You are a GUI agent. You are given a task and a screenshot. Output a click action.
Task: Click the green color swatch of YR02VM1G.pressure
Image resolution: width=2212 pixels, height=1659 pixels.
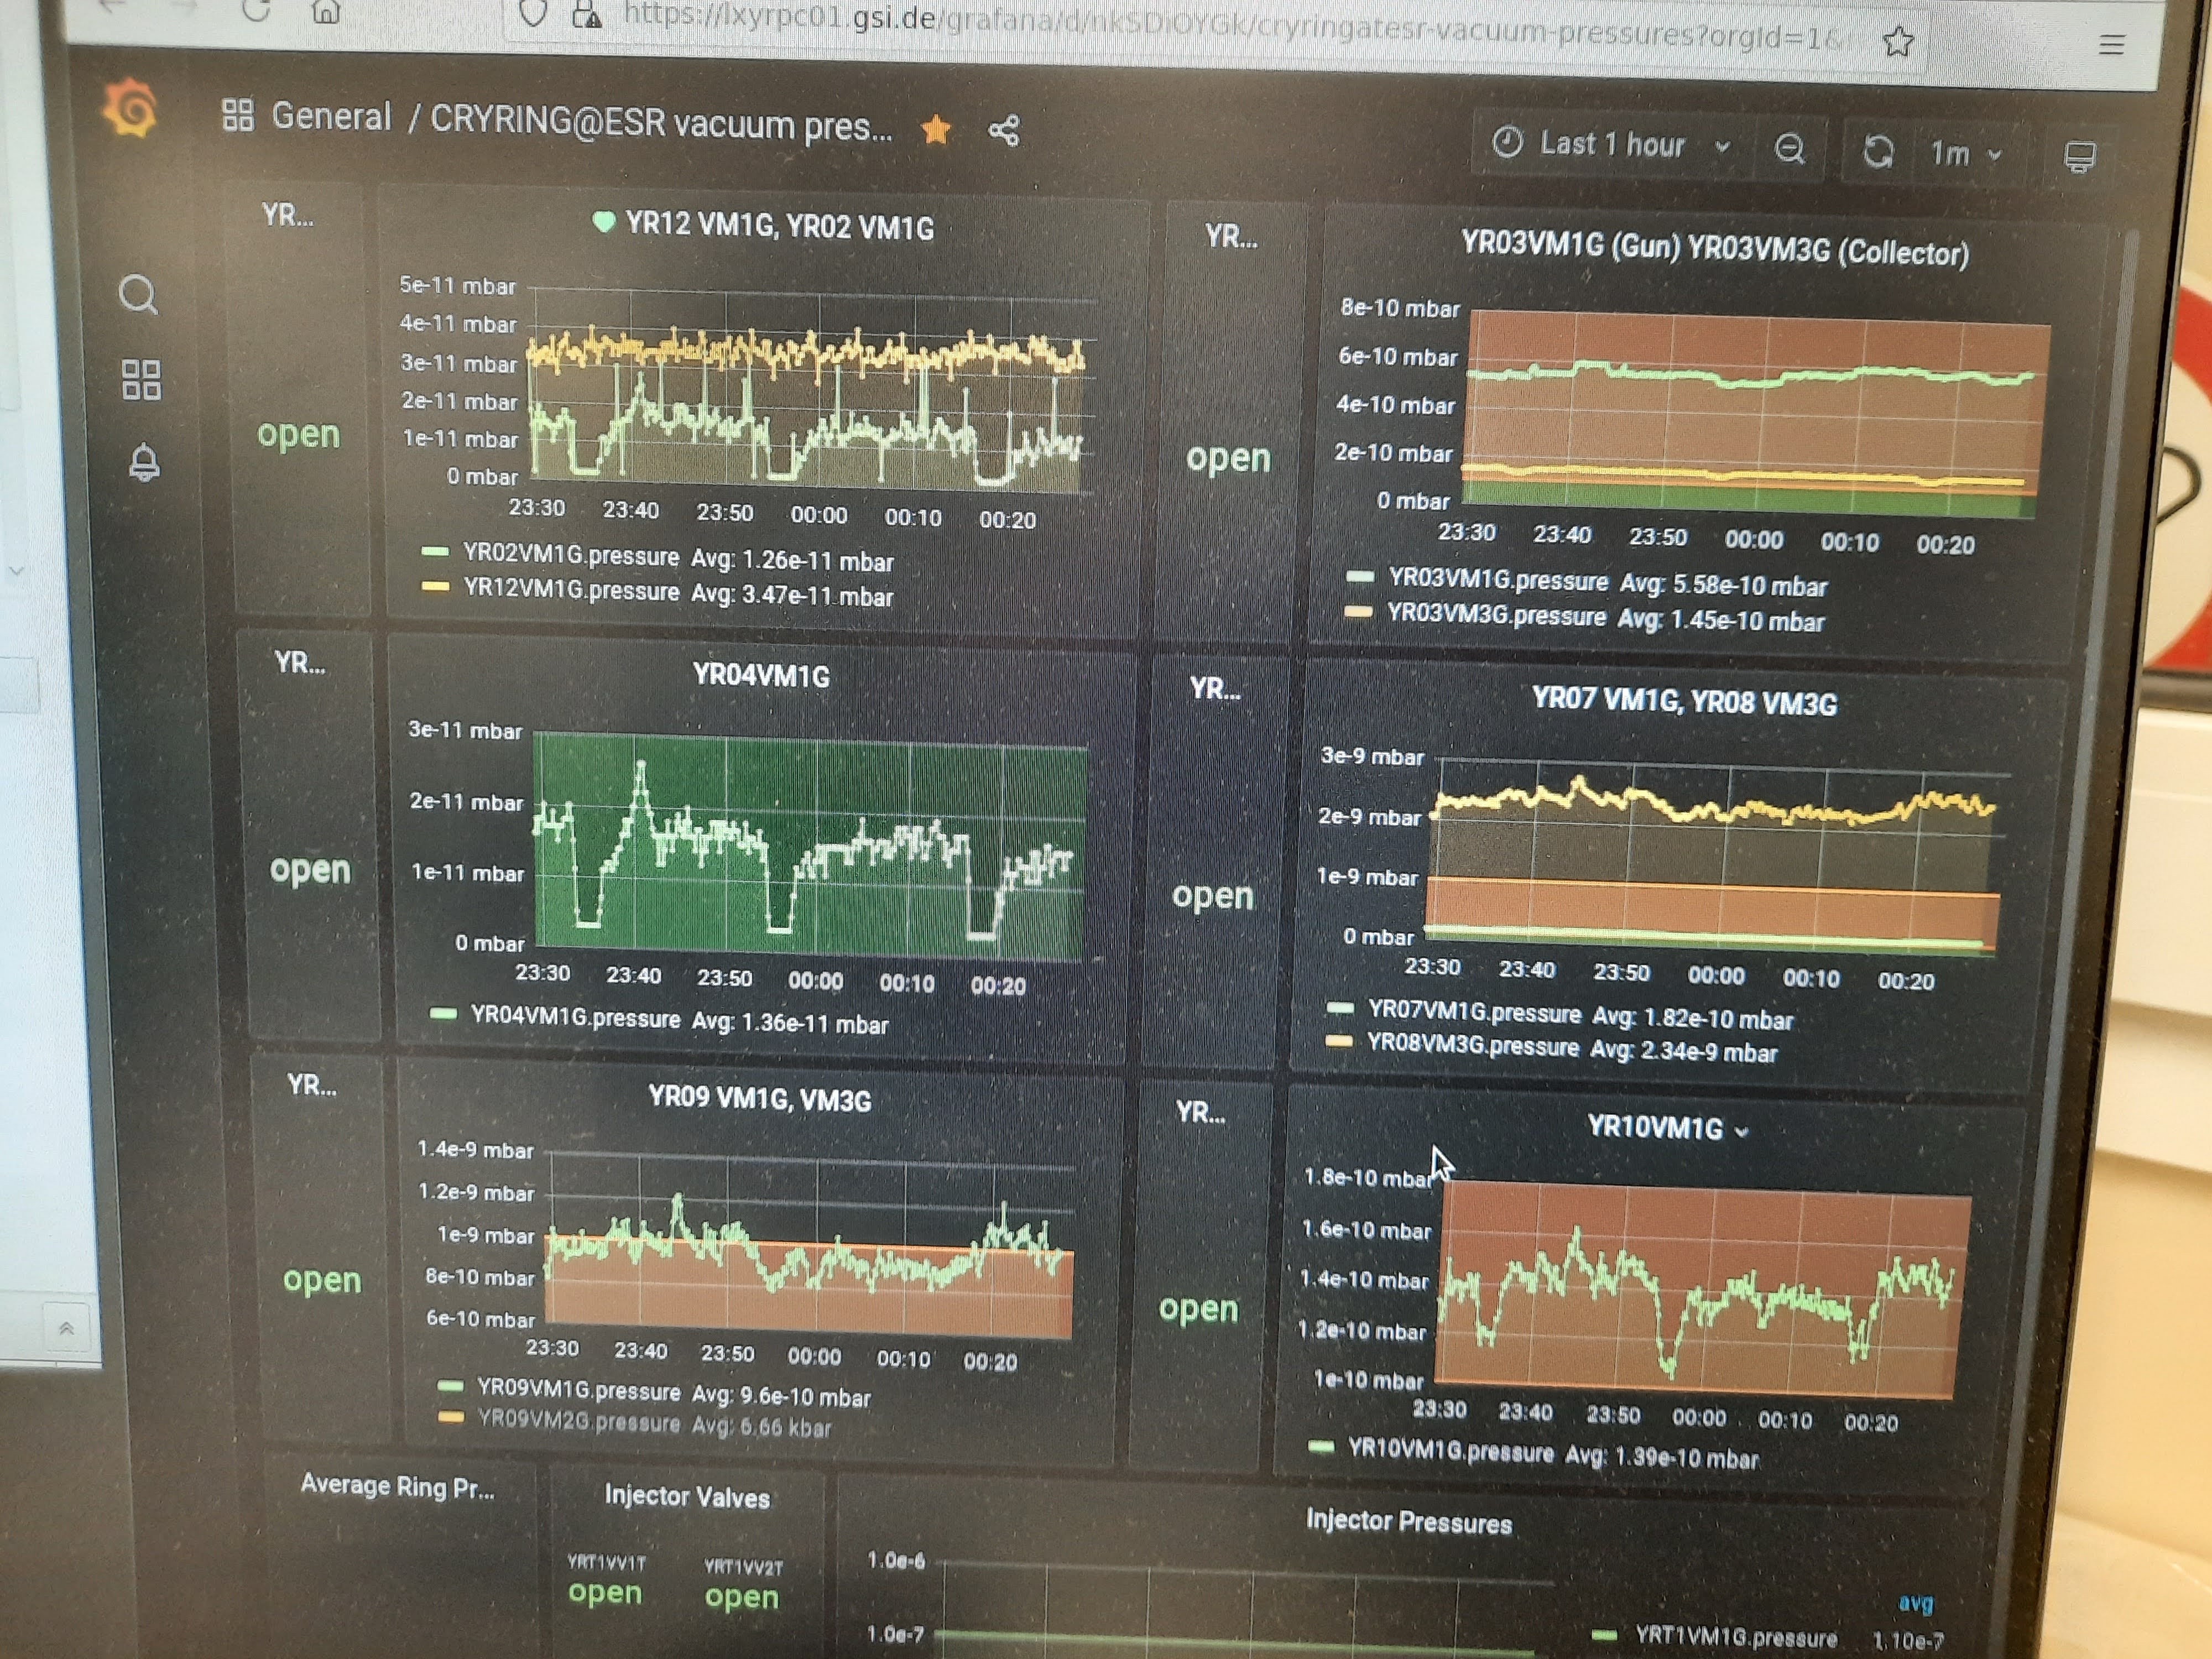tap(435, 551)
